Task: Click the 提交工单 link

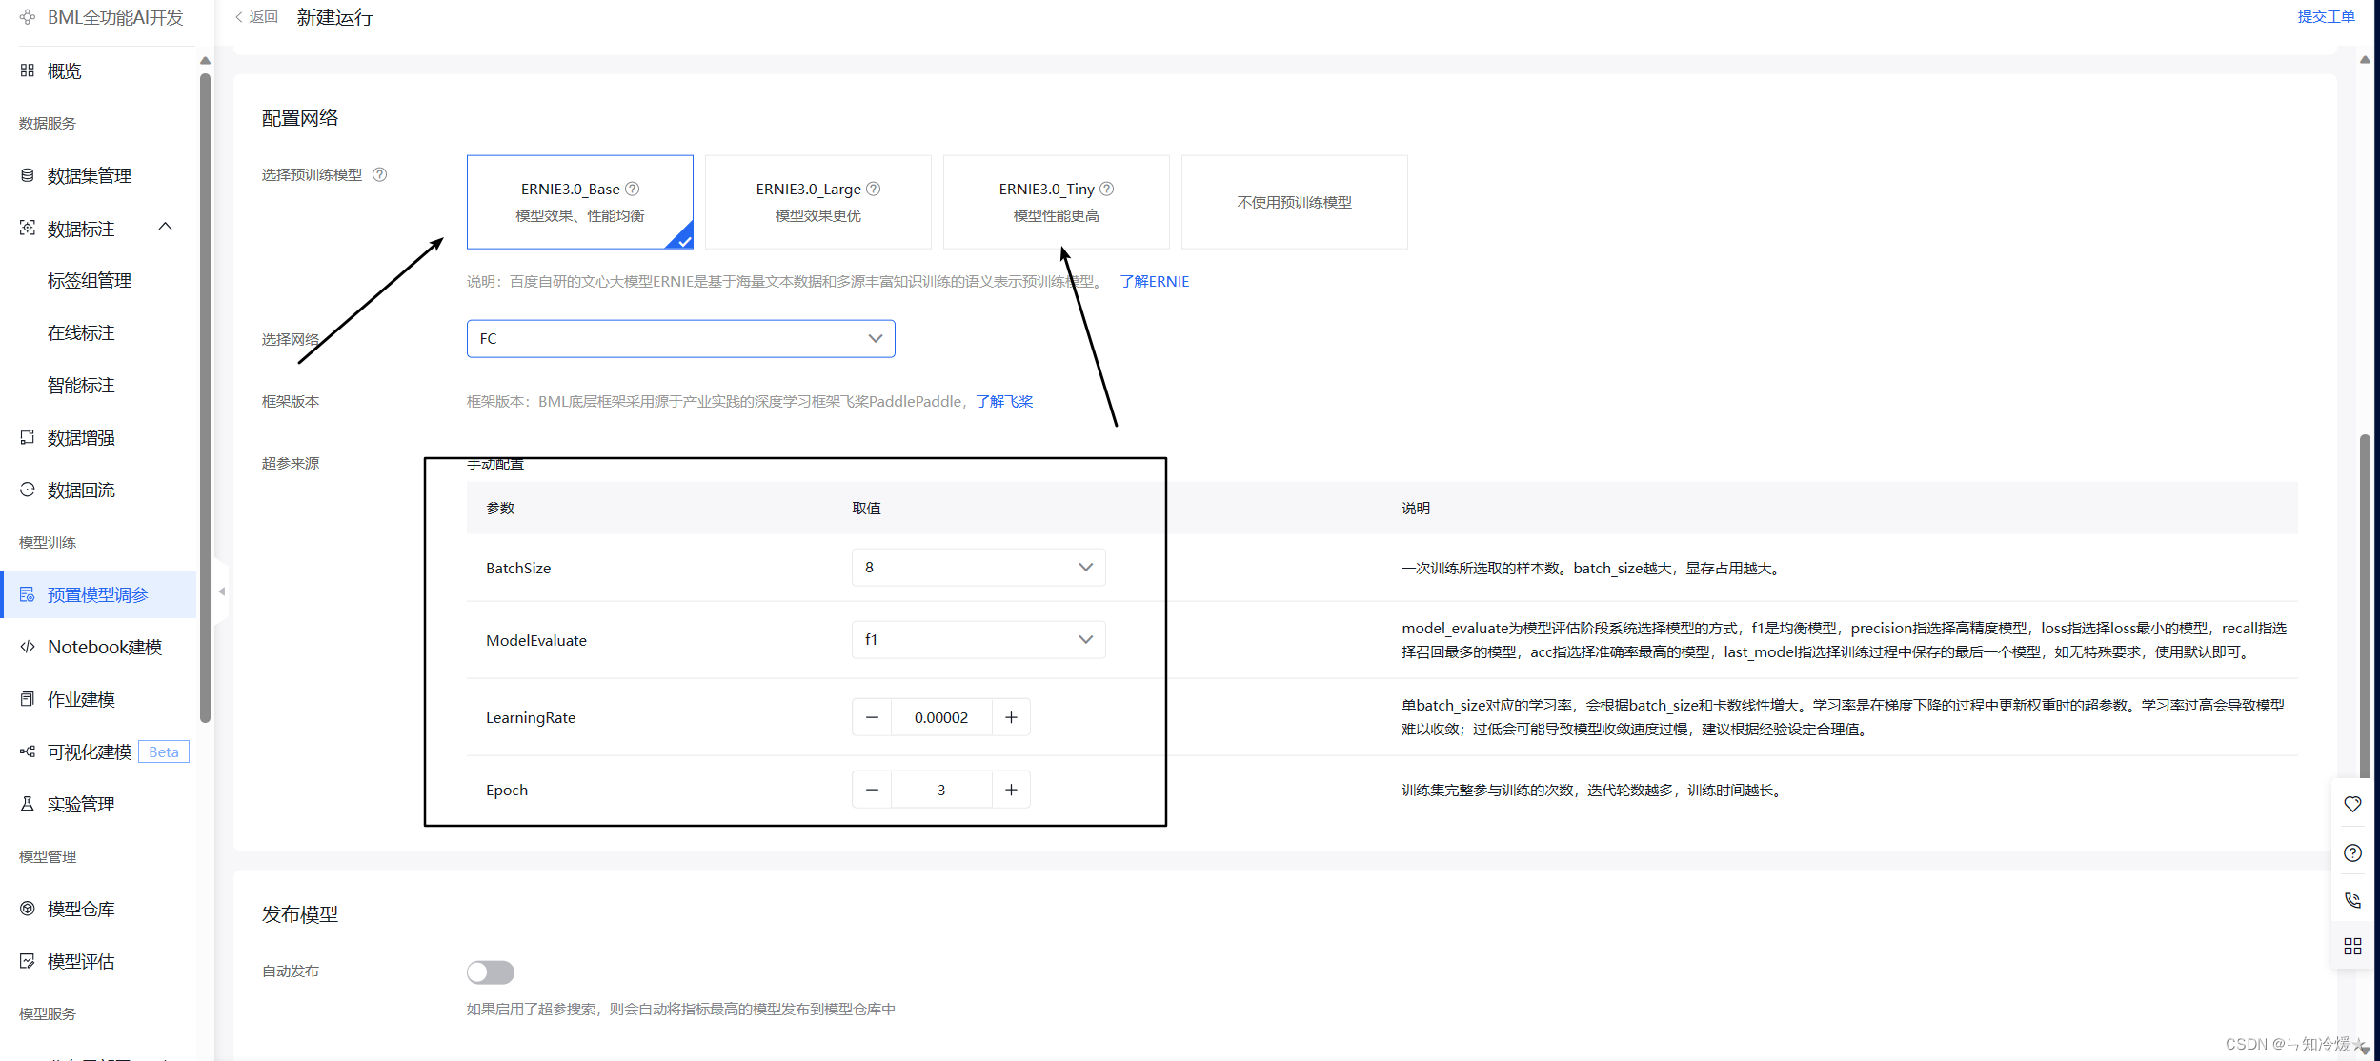Action: [x=2326, y=16]
